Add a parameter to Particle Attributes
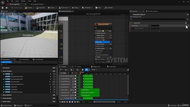This screenshot has height=107, width=190. [54, 98]
